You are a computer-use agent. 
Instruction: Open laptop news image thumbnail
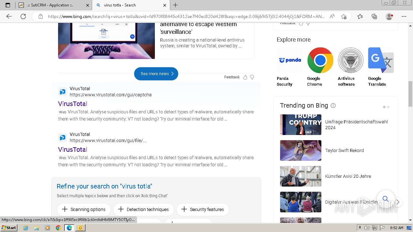106,41
